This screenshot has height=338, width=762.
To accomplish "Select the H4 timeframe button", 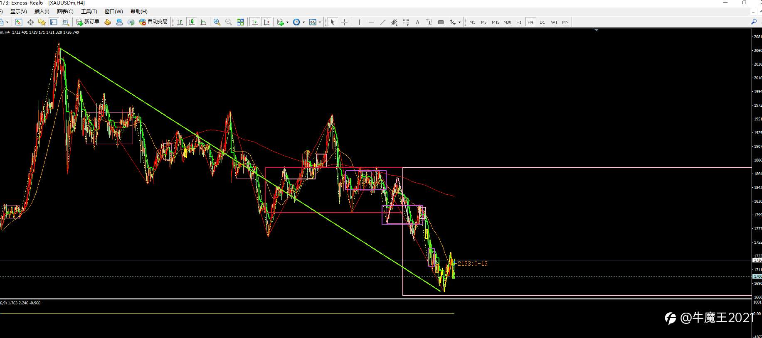I will (530, 22).
